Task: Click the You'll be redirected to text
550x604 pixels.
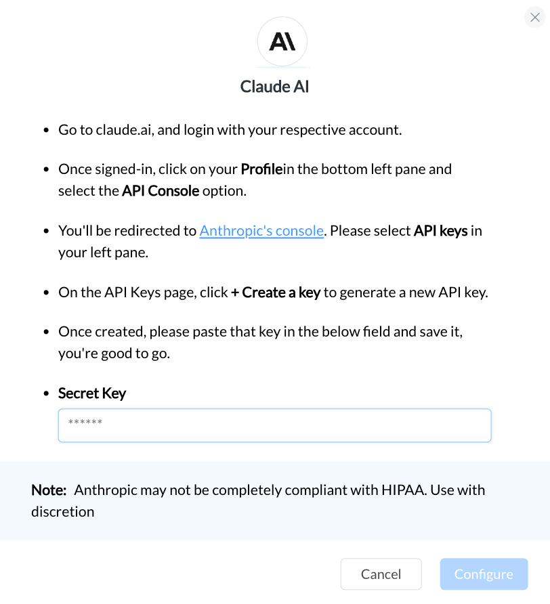Action: click(127, 231)
